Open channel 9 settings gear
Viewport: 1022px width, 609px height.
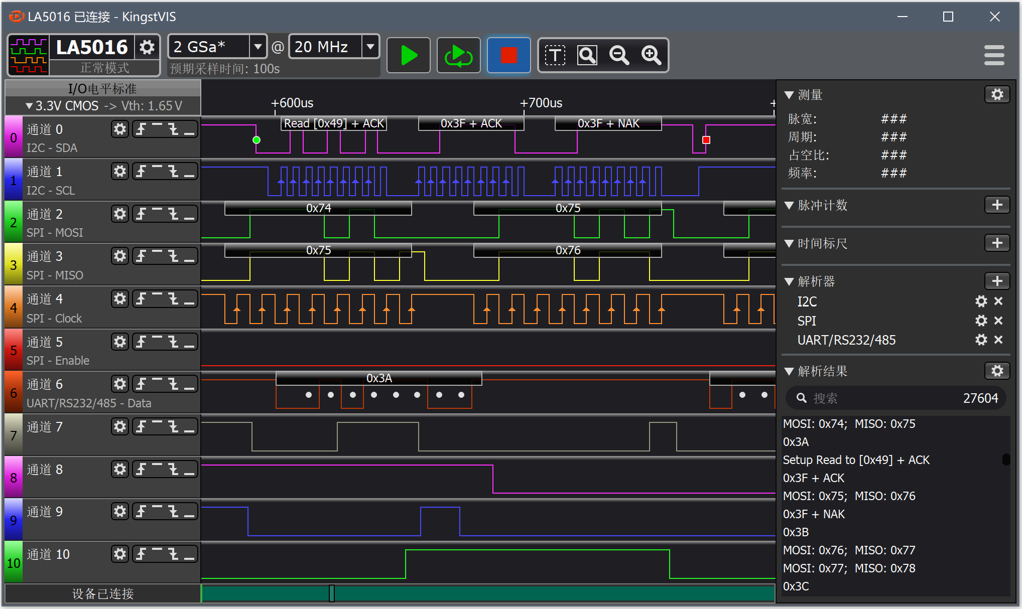click(x=120, y=512)
